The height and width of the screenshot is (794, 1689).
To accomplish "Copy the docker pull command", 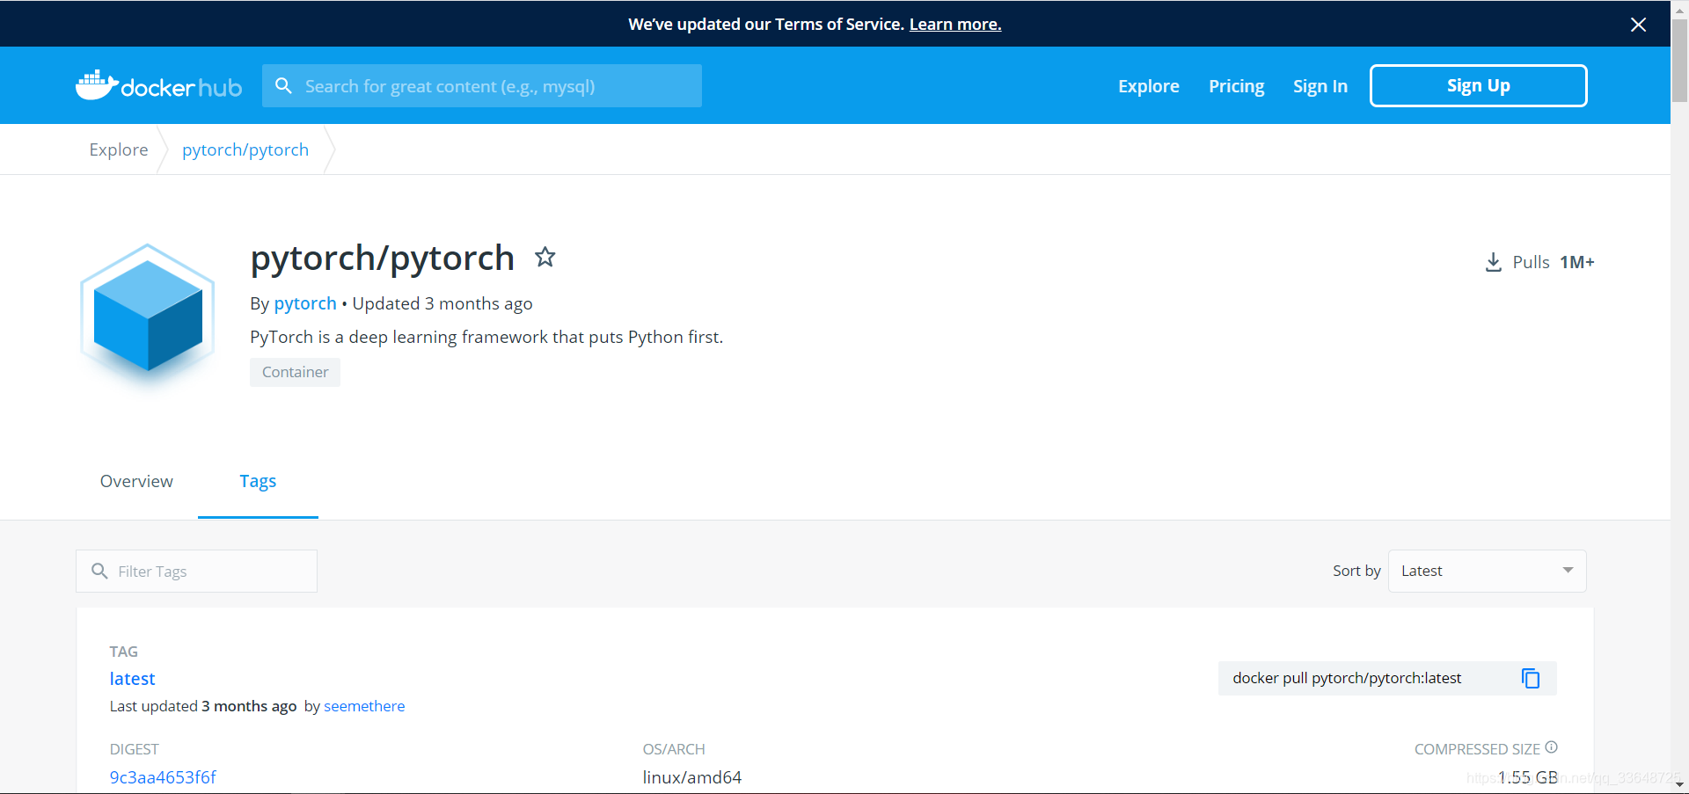I will 1531,678.
